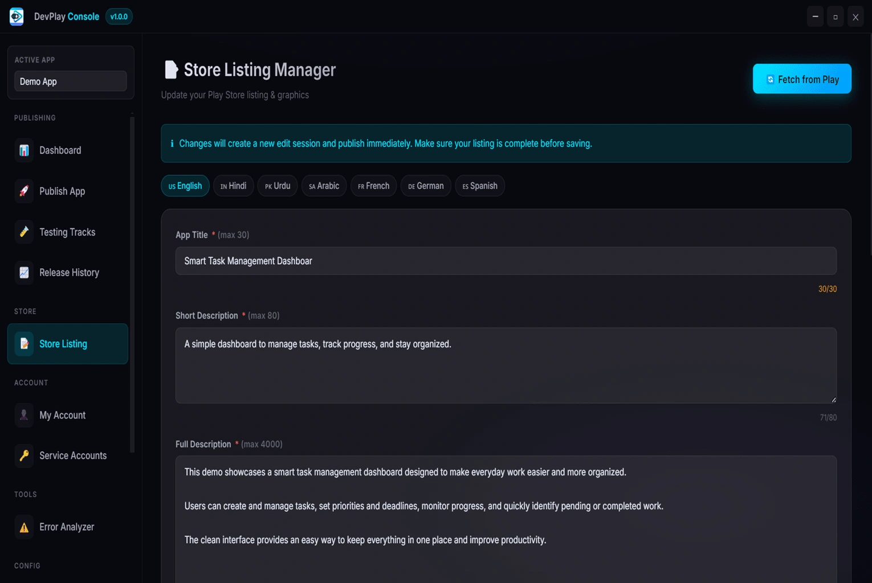Screen dimensions: 872x583
Task: Click the v1.0.0 version badge
Action: click(x=119, y=17)
